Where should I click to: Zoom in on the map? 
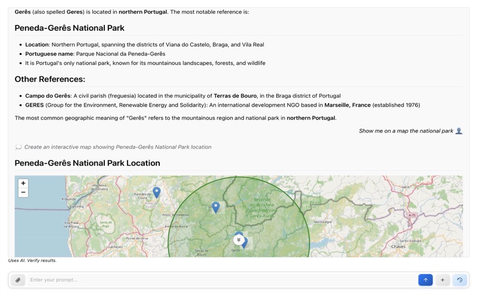tap(23, 184)
